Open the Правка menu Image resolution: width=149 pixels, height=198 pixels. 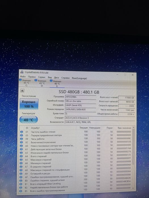coord(32,77)
